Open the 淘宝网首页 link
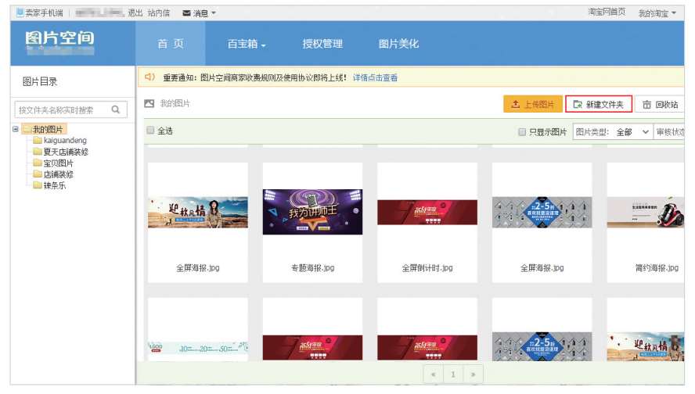The width and height of the screenshot is (695, 394). (x=607, y=13)
